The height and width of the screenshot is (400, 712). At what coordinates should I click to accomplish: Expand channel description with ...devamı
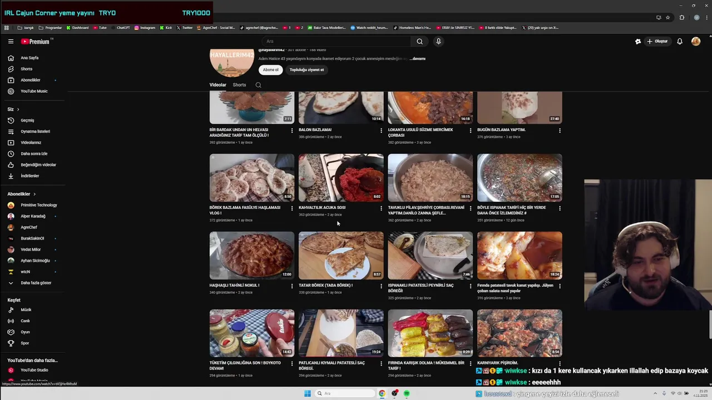coord(418,58)
